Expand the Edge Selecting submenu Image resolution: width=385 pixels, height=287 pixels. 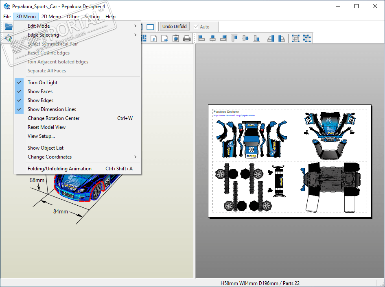point(77,35)
